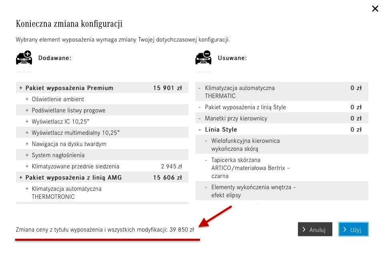Click the Użyj button
Viewport: 384px width, 254px height.
pos(354,229)
